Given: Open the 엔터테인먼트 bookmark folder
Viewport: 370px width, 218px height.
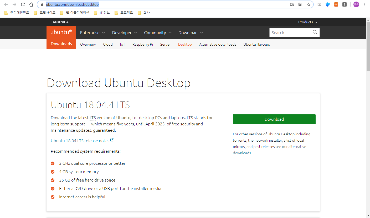Looking at the screenshot, I should tap(17, 13).
